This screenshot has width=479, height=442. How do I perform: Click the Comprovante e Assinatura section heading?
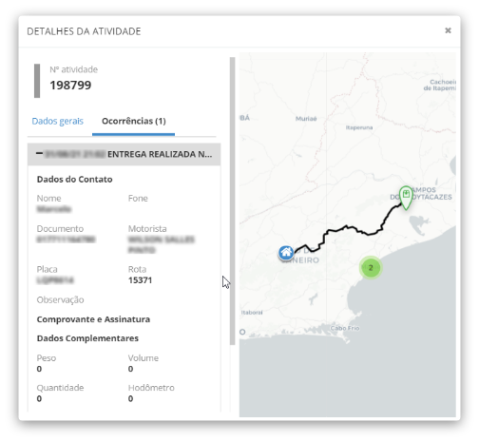[x=93, y=319]
